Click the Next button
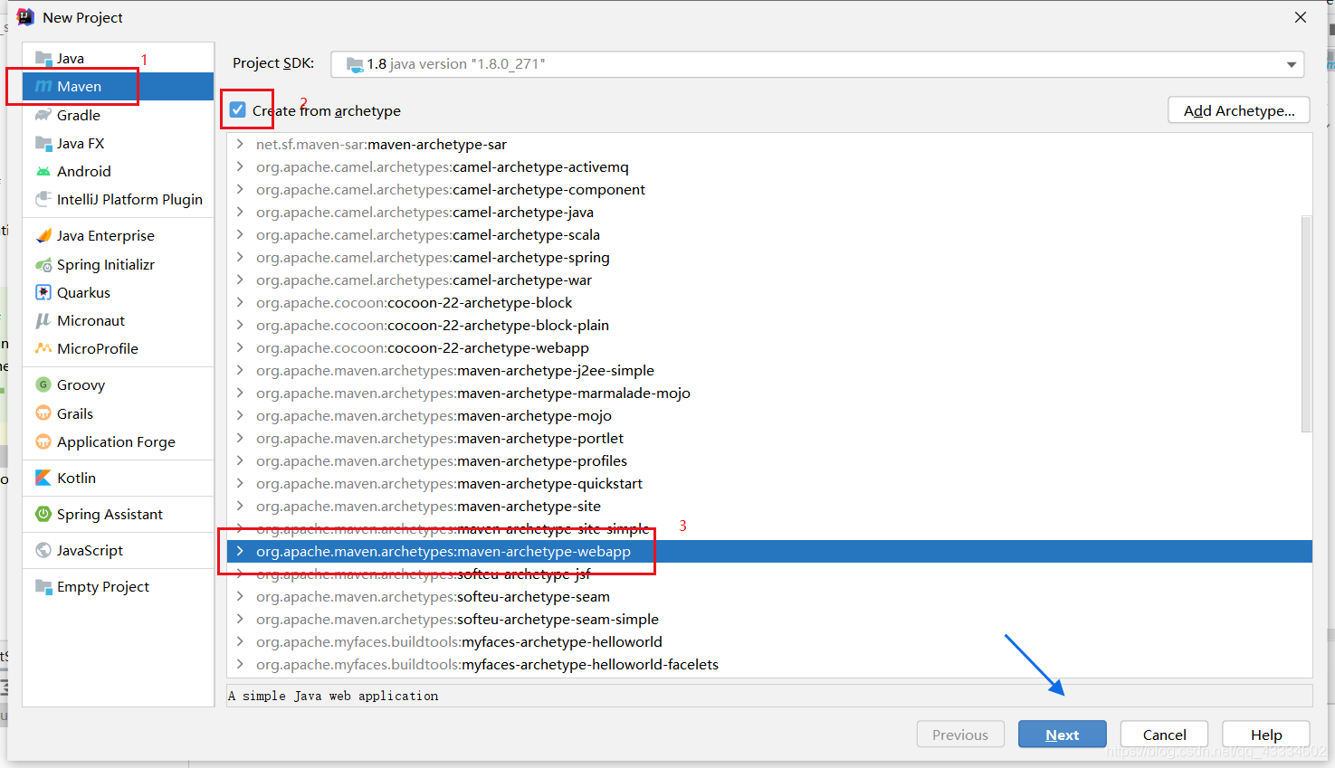Screen dimensions: 1335x768 point(1063,735)
